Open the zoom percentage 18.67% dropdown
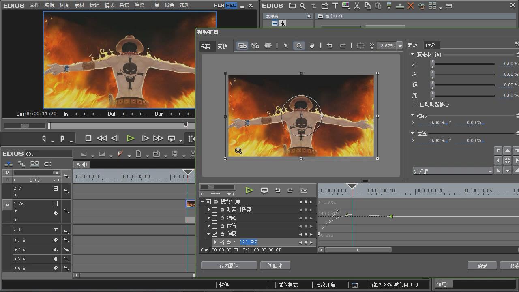 [400, 46]
